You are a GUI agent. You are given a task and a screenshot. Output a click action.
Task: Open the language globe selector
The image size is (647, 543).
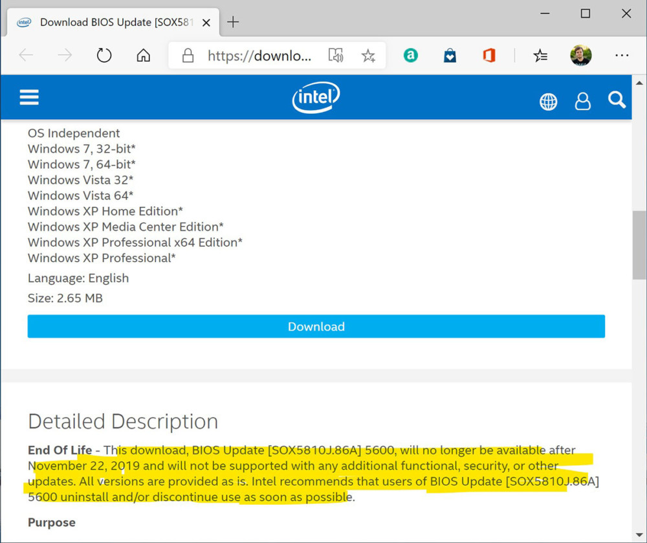click(x=549, y=102)
